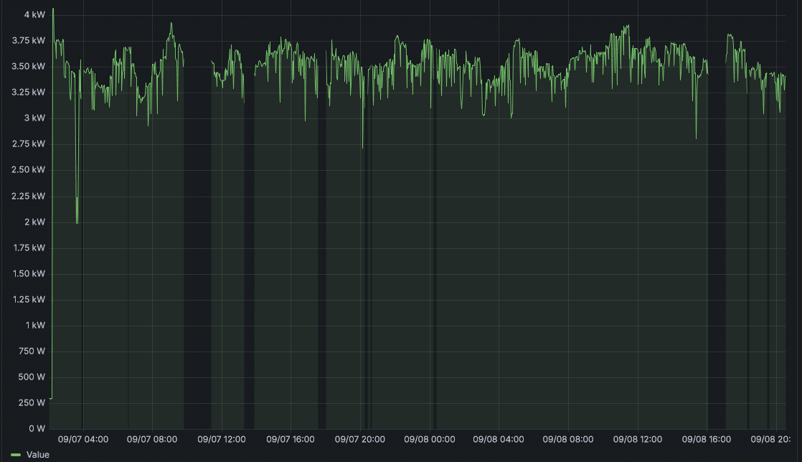
Task: Click the 09/07 20:00 time axis label
Action: 359,439
